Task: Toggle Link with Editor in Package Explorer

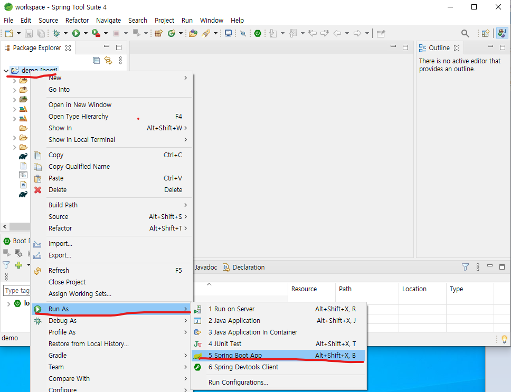Action: click(108, 60)
